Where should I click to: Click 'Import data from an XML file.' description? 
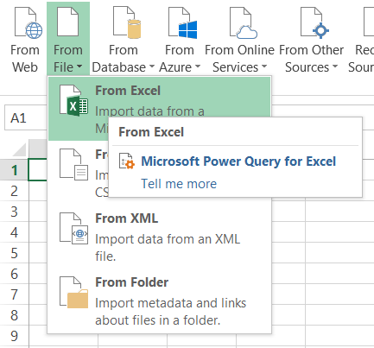tap(168, 248)
